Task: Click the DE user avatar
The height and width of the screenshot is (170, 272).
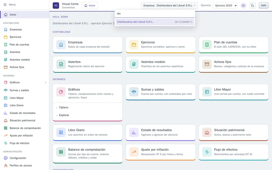Action: click(x=243, y=5)
